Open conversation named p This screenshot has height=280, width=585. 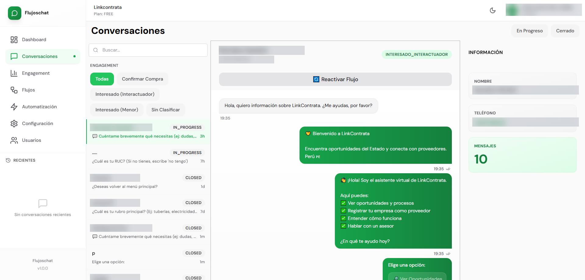pos(148,257)
